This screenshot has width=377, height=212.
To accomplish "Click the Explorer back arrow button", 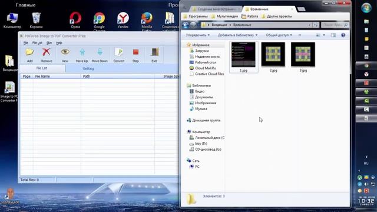I will click(186, 25).
